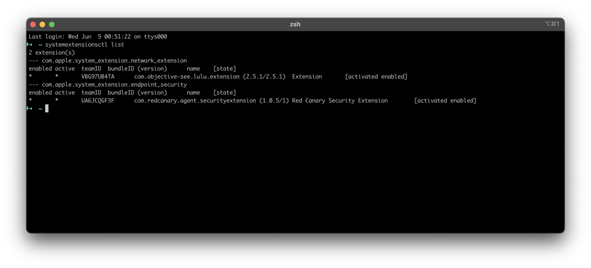The height and width of the screenshot is (268, 591).
Task: Click the LuLu extension activated enabled state
Action: click(376, 77)
